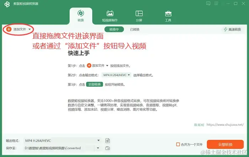Click the 快速上手 heading
The image size is (249, 157).
point(79,53)
